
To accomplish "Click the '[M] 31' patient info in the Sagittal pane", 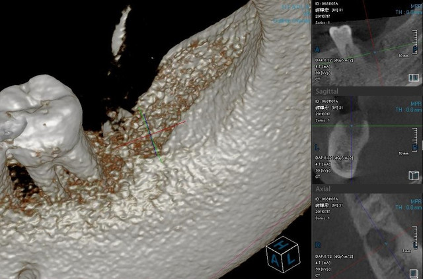I will [338, 108].
